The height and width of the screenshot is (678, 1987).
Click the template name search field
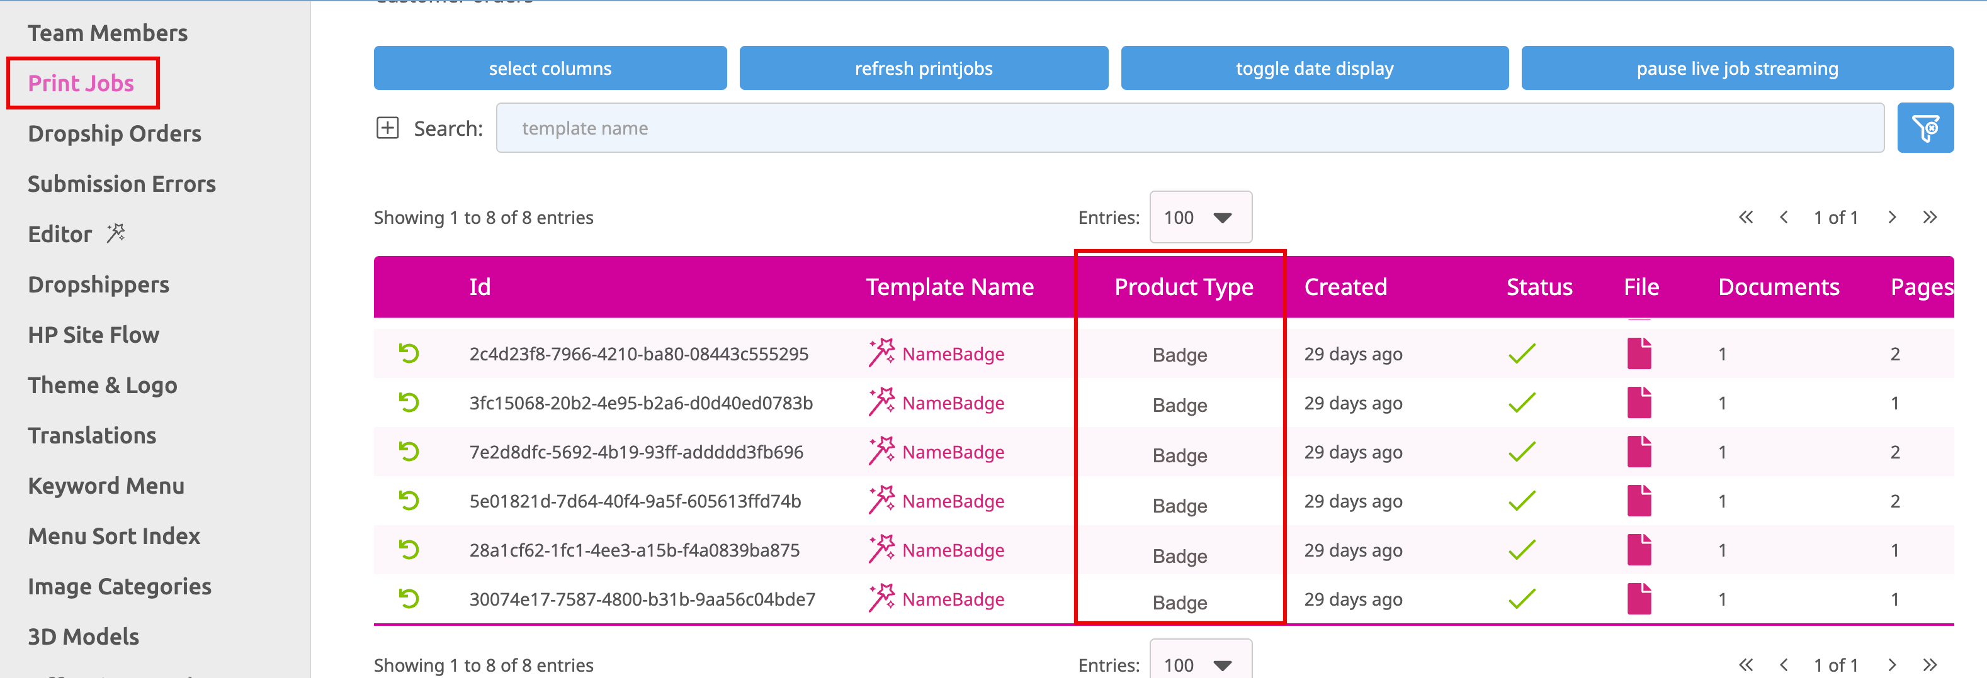(1189, 128)
